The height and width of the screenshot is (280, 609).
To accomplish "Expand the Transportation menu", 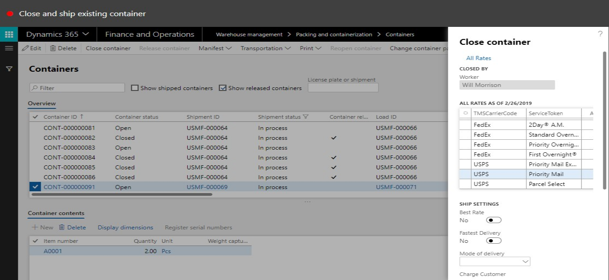I will 266,48.
